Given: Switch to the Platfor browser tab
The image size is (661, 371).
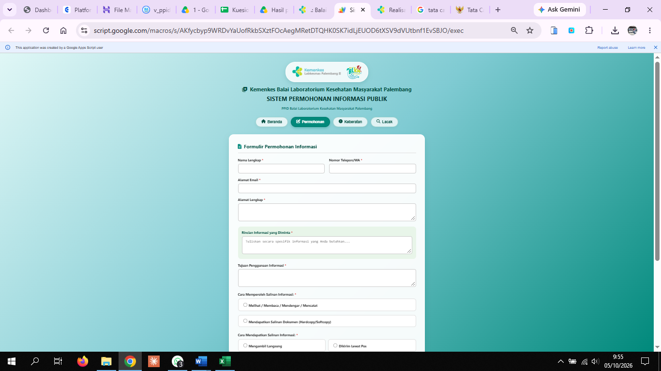Looking at the screenshot, I should (77, 10).
